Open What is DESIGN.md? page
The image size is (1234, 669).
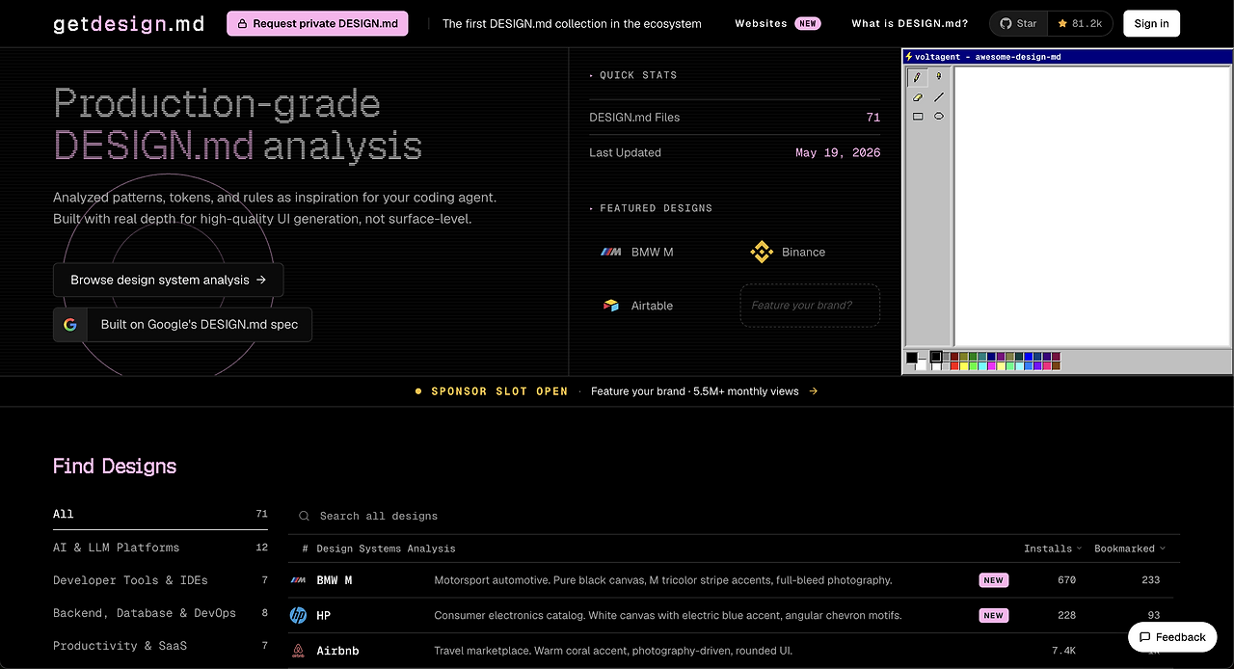[x=910, y=24]
